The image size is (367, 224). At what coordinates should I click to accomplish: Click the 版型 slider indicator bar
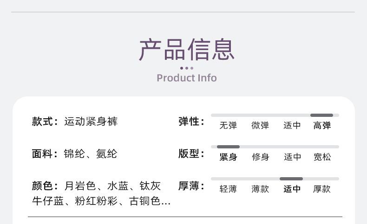point(228,147)
